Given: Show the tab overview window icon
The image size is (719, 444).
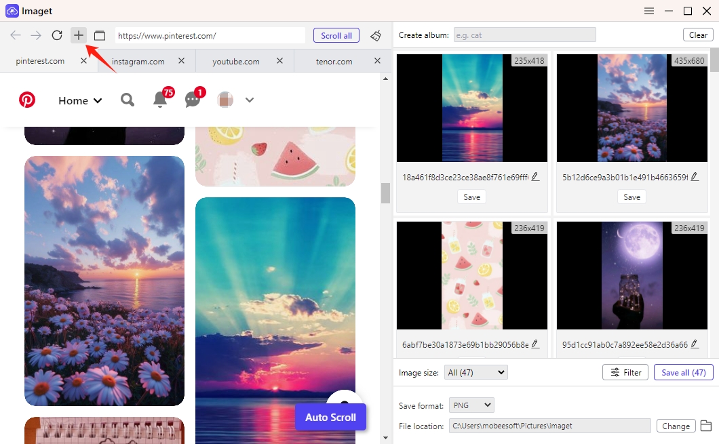Looking at the screenshot, I should 100,35.
